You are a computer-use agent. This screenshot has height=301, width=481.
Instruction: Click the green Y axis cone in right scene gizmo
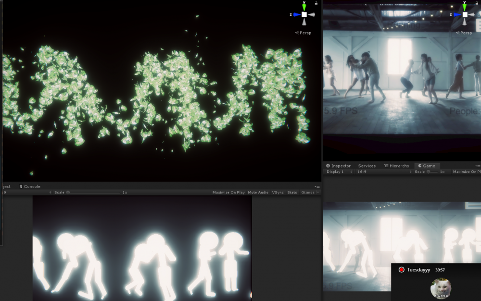click(x=465, y=8)
